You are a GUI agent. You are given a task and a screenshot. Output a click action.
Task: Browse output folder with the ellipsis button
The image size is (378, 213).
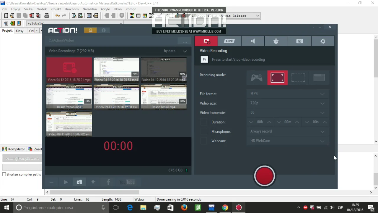point(185,41)
